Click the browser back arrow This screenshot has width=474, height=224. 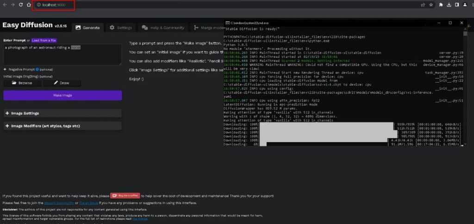click(x=4, y=5)
